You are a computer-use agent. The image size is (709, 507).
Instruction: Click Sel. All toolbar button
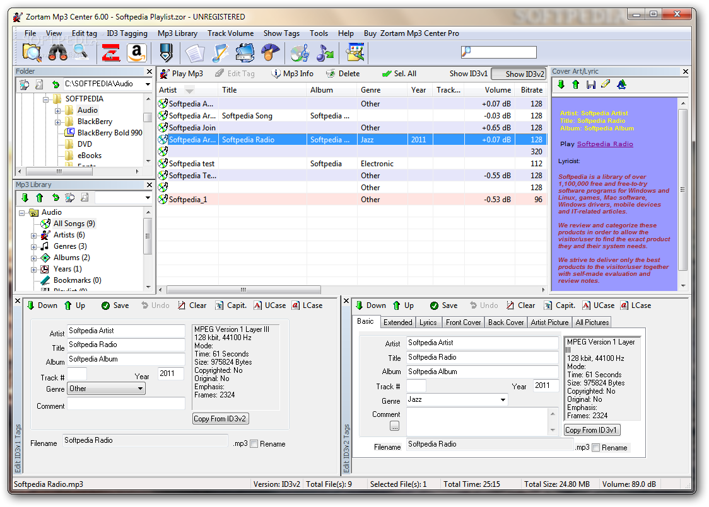pyautogui.click(x=399, y=74)
